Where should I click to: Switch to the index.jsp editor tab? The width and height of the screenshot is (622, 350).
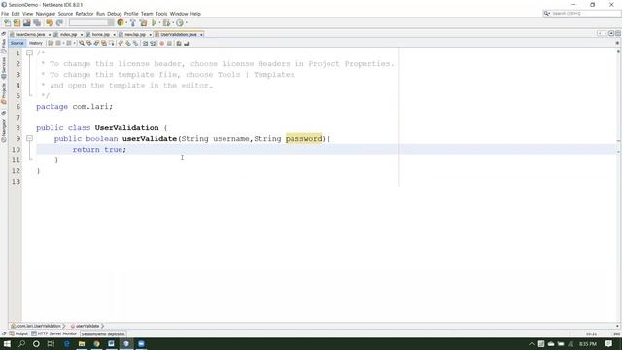pos(68,35)
